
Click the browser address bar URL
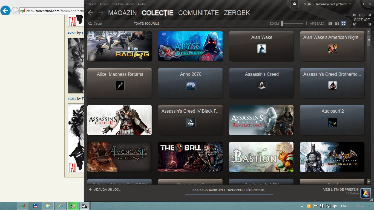pos(55,11)
